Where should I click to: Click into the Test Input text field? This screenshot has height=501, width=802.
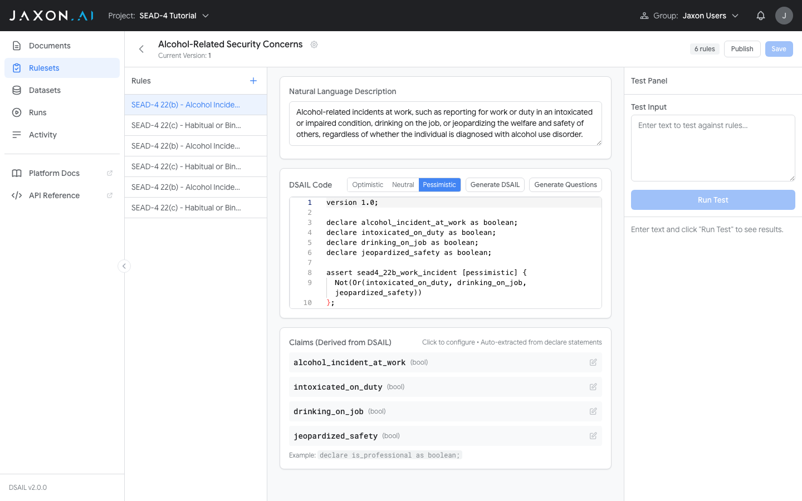click(x=712, y=148)
